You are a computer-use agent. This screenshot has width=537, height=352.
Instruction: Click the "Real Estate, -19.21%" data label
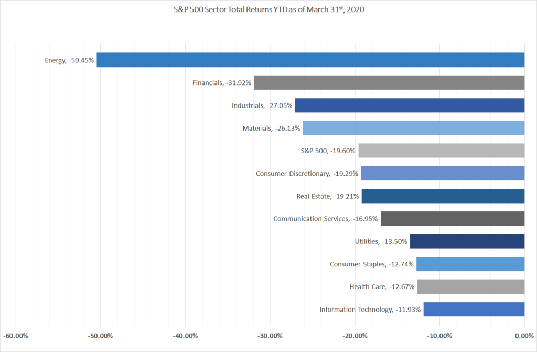(x=328, y=196)
